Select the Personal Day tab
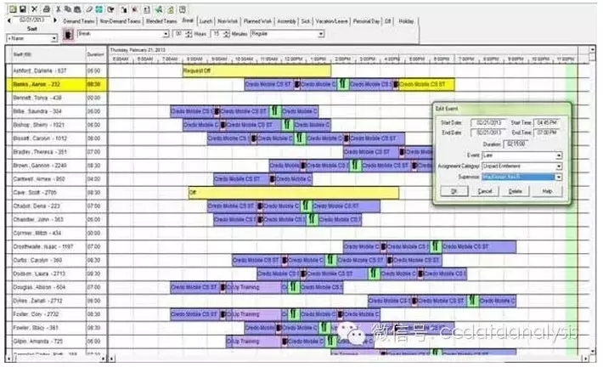The image size is (603, 367). pos(366,21)
